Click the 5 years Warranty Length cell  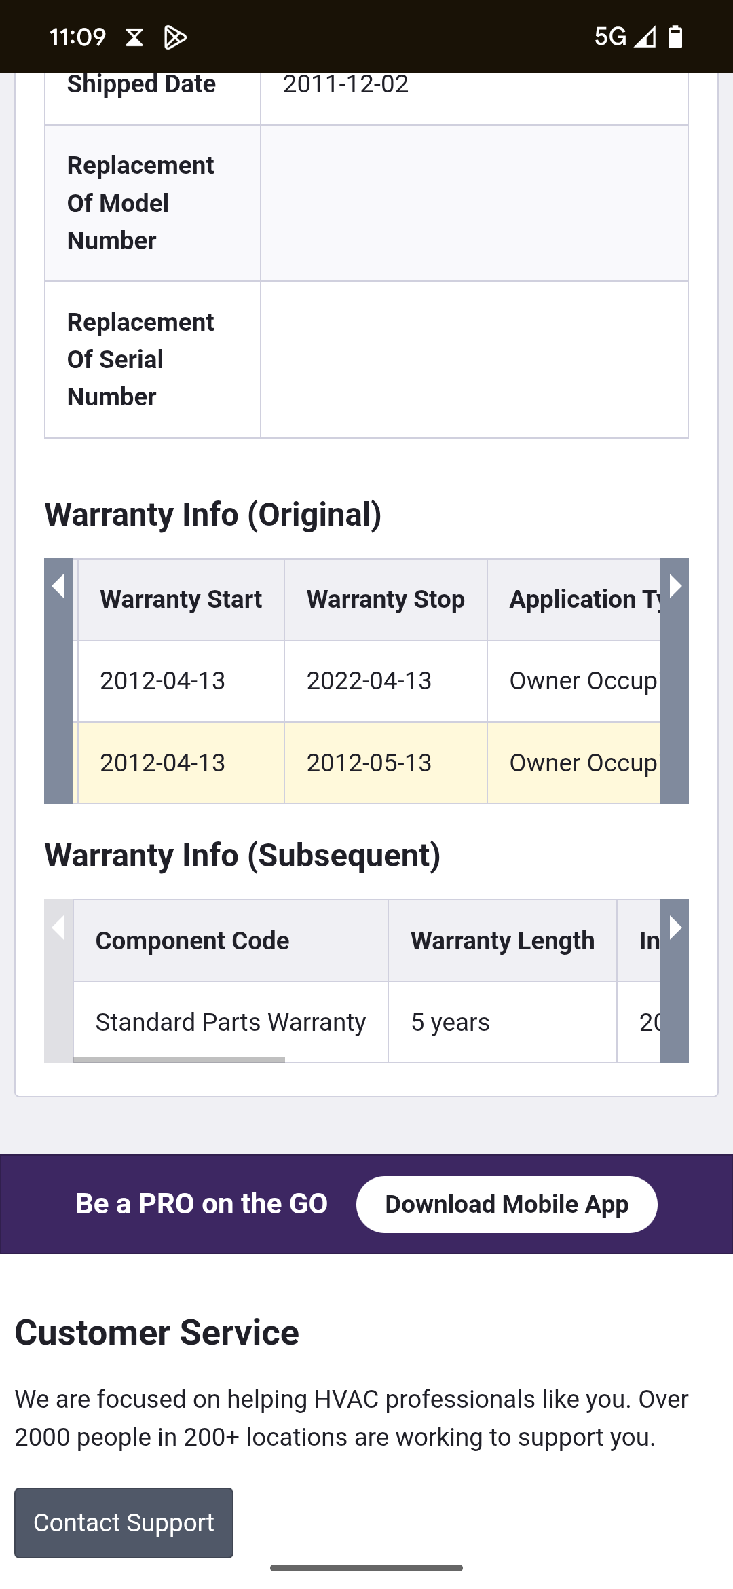[450, 1021]
